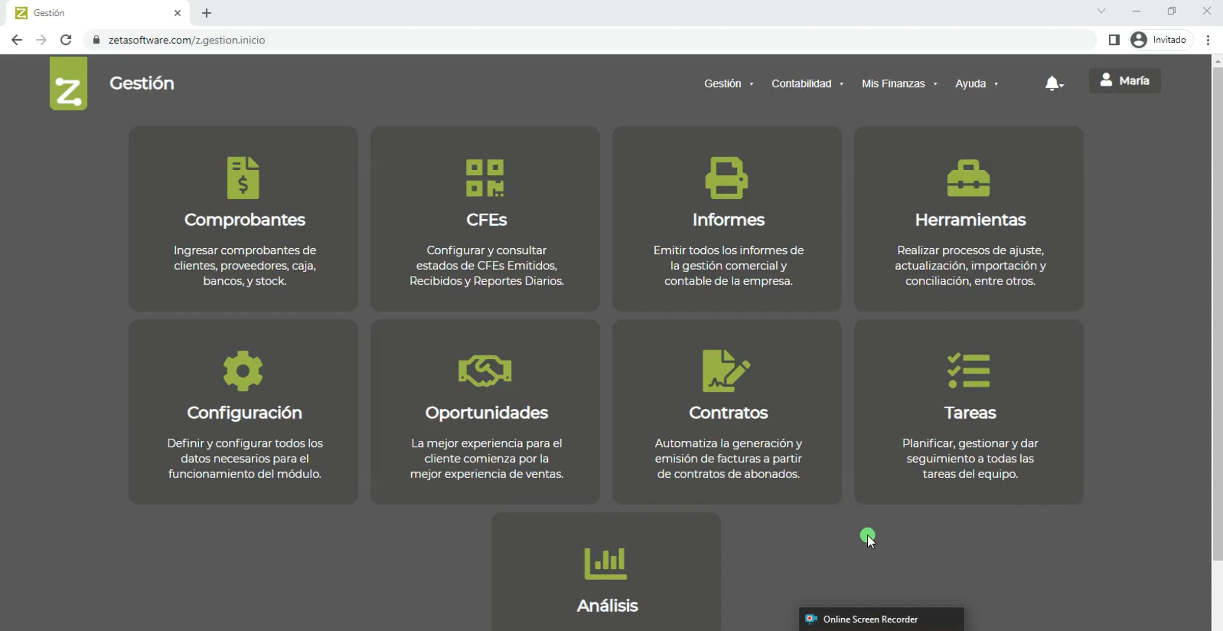Viewport: 1223px width, 631px height.
Task: Switch to the Gestión browser tab
Action: click(98, 13)
